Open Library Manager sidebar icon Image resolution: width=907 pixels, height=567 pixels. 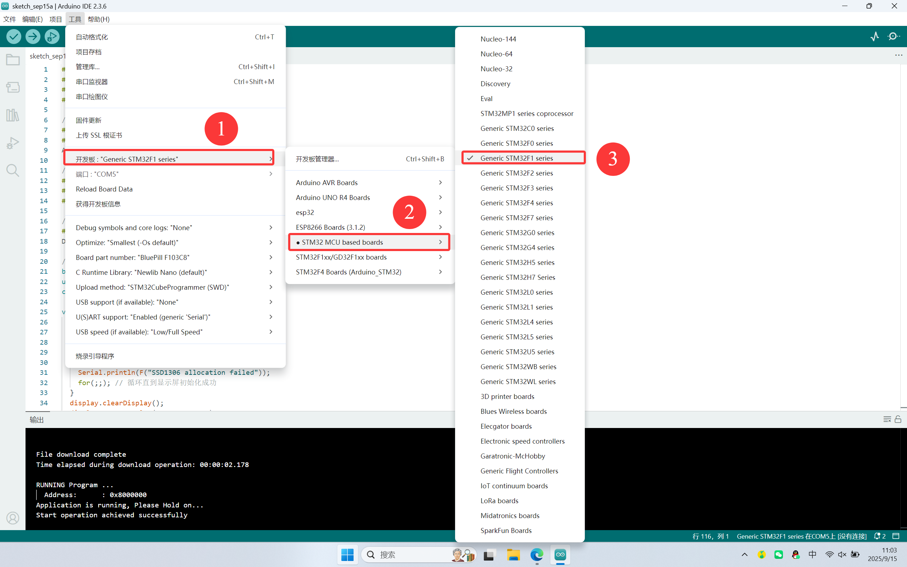[13, 115]
